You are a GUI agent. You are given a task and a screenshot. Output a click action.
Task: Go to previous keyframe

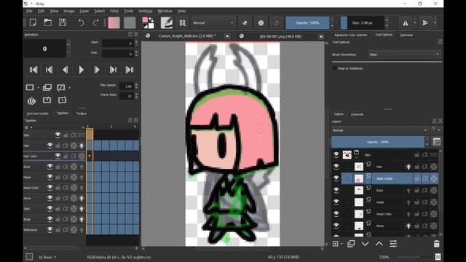point(50,70)
